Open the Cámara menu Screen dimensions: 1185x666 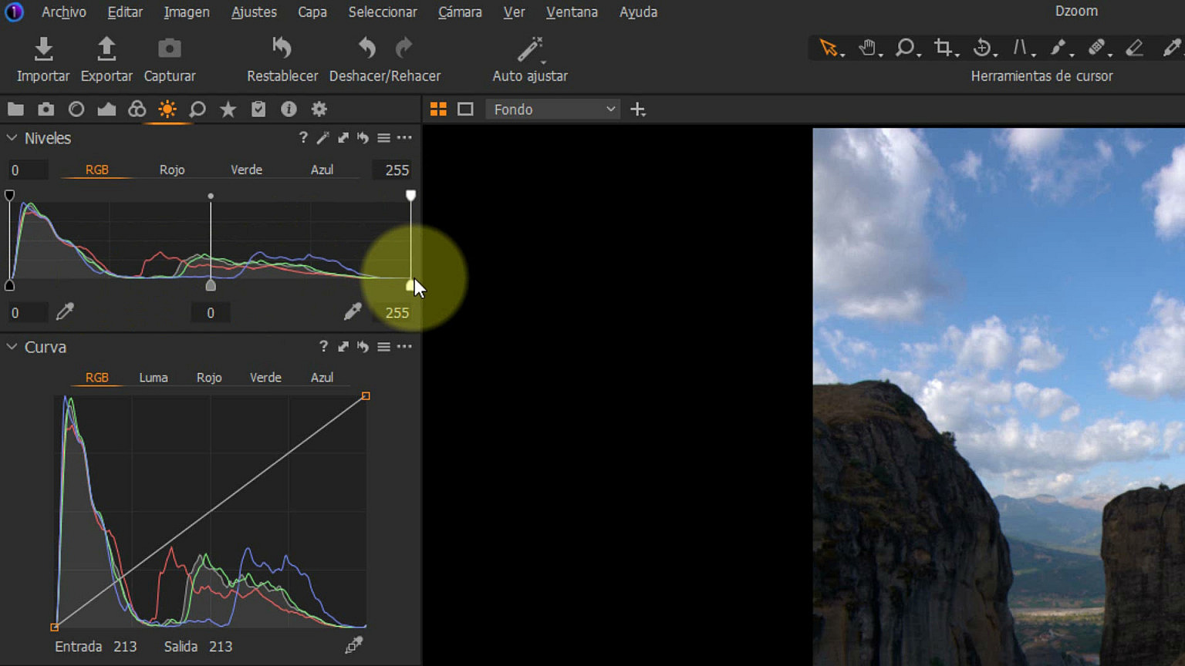point(459,12)
